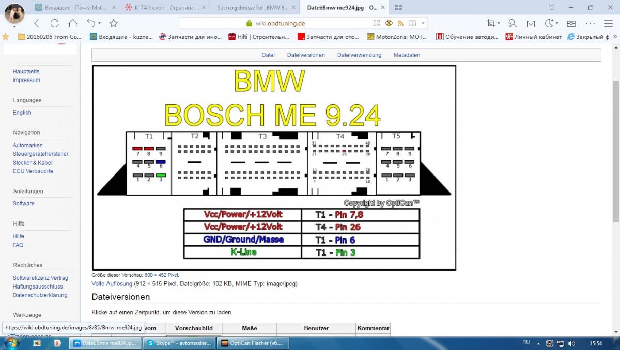Open the hamburger main menu
This screenshot has height=350, width=620.
click(x=608, y=23)
